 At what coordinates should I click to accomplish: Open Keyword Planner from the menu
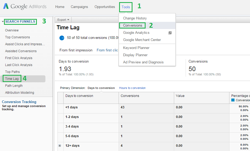(x=136, y=48)
